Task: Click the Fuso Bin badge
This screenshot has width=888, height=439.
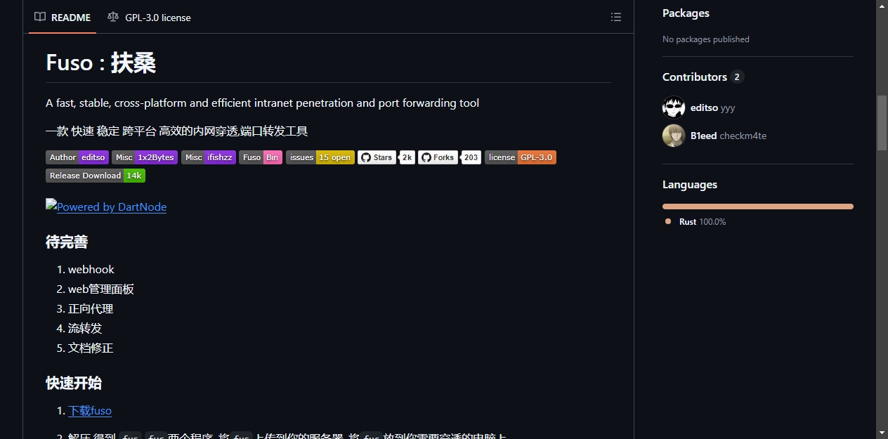Action: click(261, 157)
